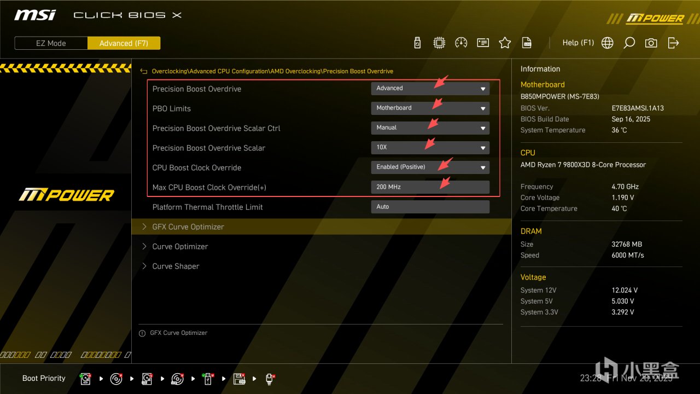Click the Help (F1) button
Image resolution: width=700 pixels, height=394 pixels.
pyautogui.click(x=578, y=43)
